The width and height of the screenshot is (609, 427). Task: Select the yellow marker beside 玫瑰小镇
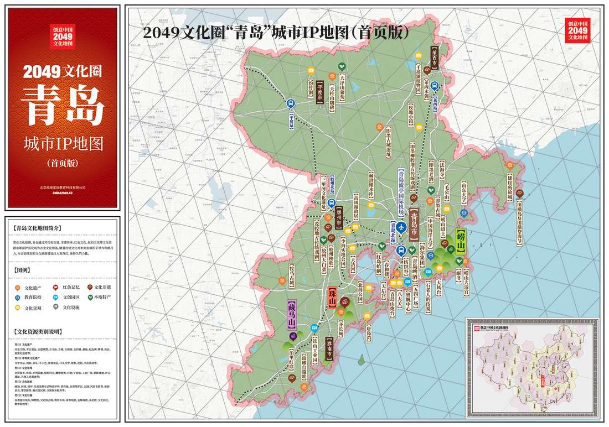(419, 127)
